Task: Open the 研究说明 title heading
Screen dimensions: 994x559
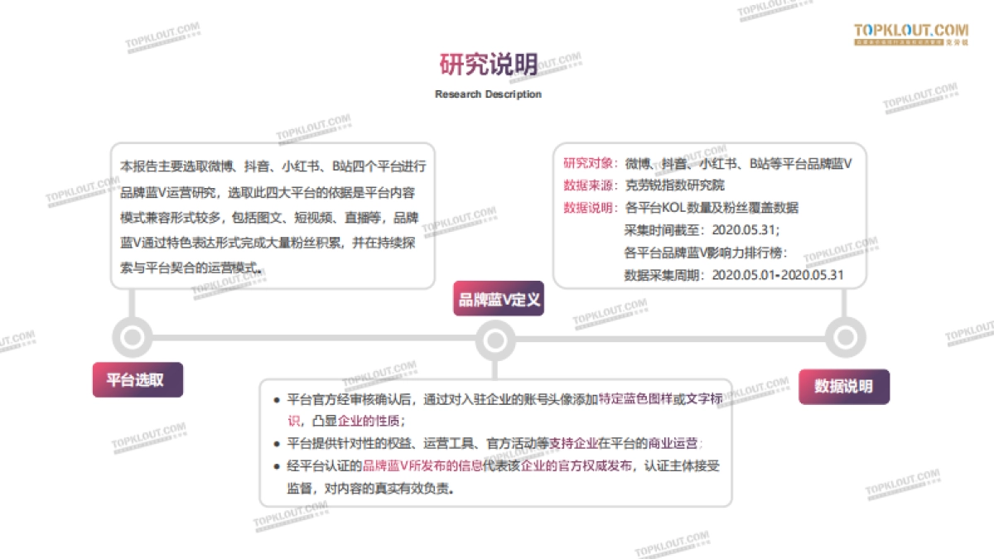Action: coord(487,62)
